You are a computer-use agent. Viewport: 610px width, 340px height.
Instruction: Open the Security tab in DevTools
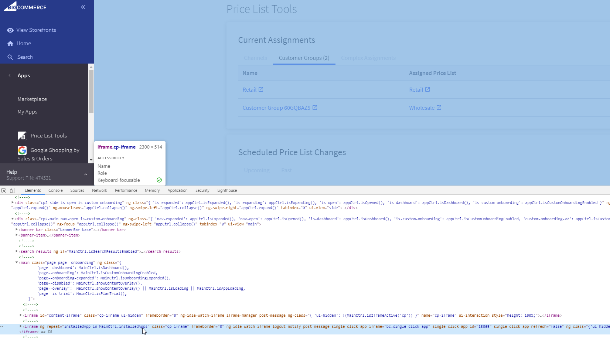[x=202, y=191]
